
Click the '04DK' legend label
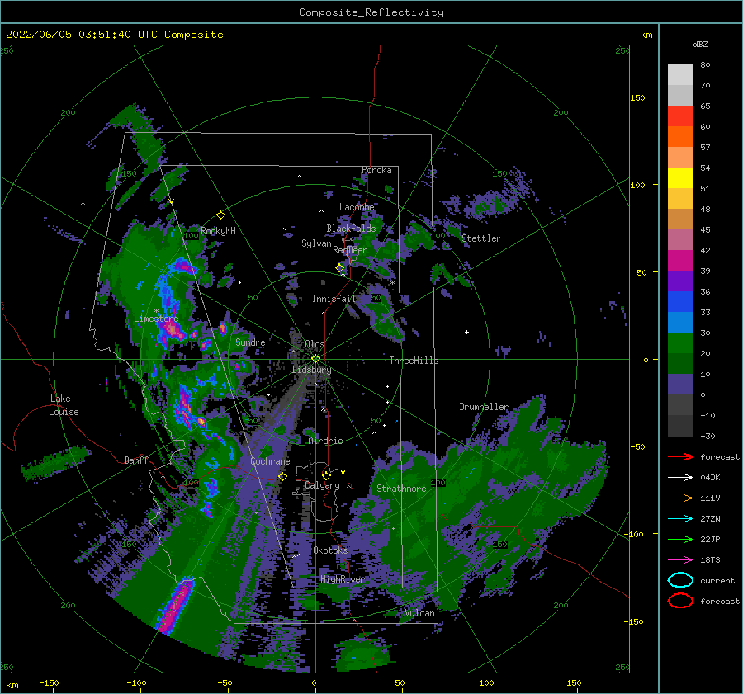coord(710,477)
